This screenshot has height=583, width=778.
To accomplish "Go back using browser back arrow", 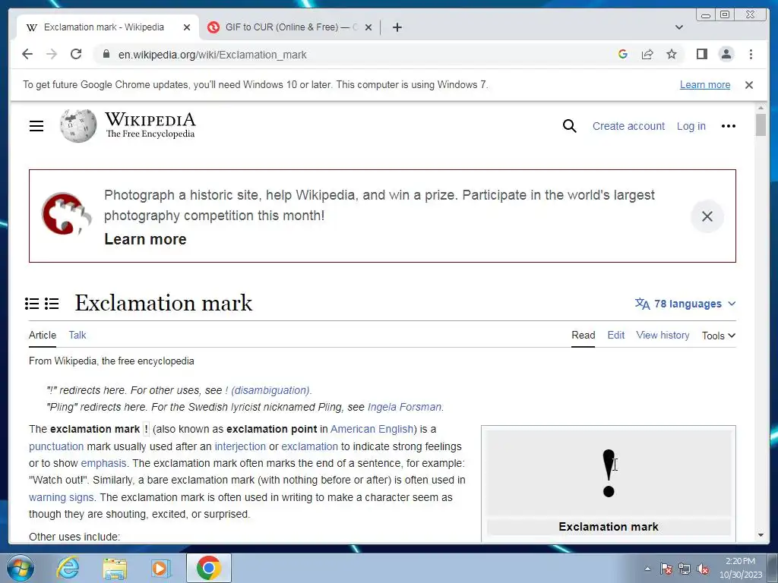I will pyautogui.click(x=27, y=54).
